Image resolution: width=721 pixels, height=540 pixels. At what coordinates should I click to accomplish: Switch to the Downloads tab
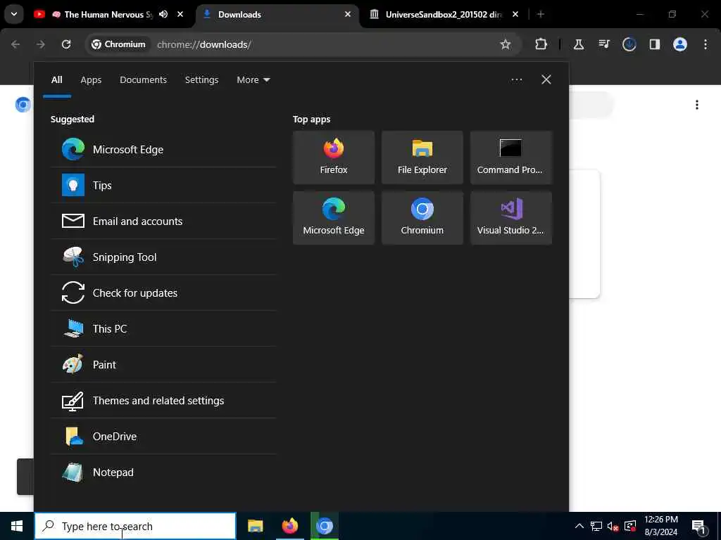point(277,15)
